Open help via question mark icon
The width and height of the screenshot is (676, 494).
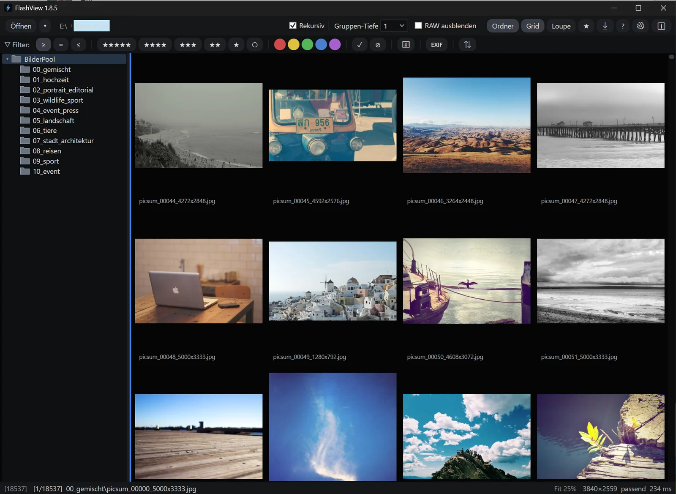623,26
